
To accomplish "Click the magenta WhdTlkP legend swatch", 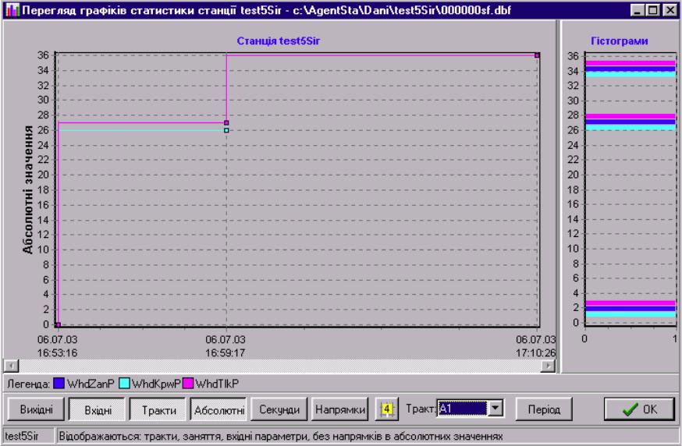I will 188,384.
